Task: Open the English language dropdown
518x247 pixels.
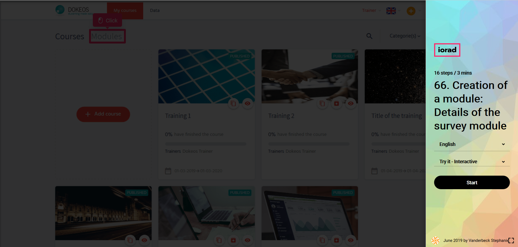Action: coord(472,144)
